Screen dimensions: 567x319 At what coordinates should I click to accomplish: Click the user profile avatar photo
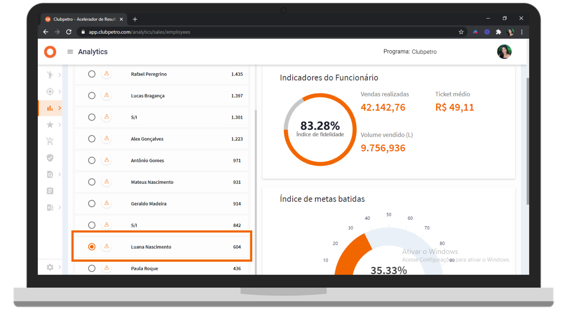click(x=504, y=52)
